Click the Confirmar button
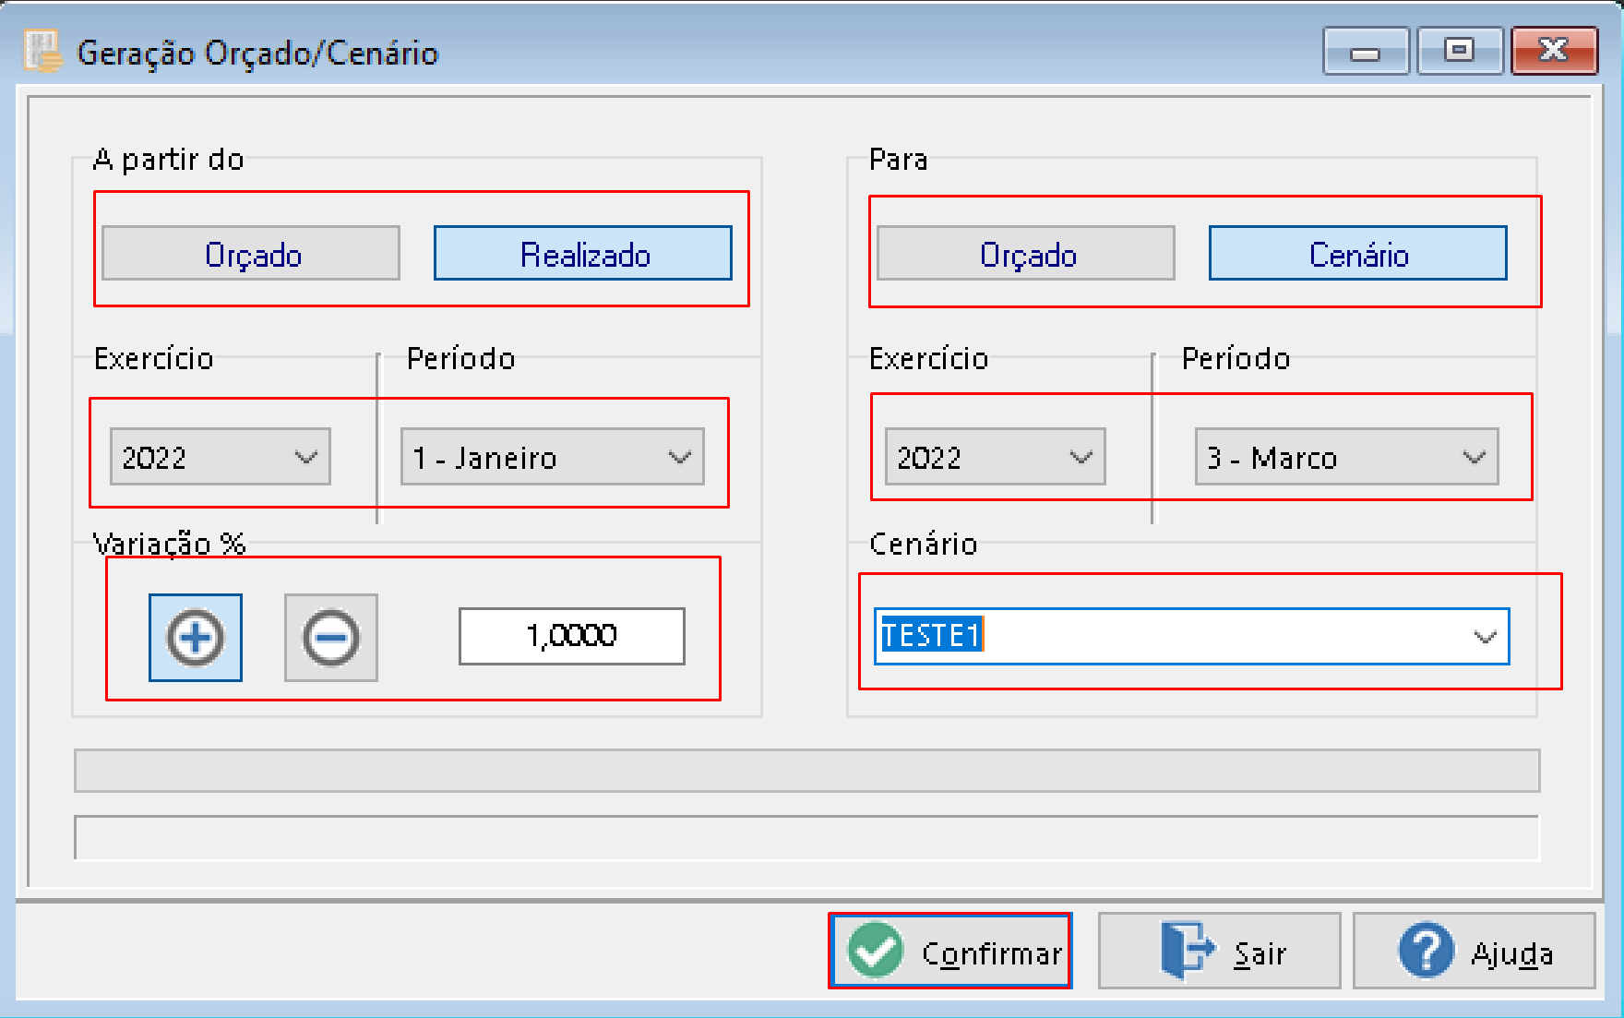Image resolution: width=1624 pixels, height=1018 pixels. (x=950, y=952)
